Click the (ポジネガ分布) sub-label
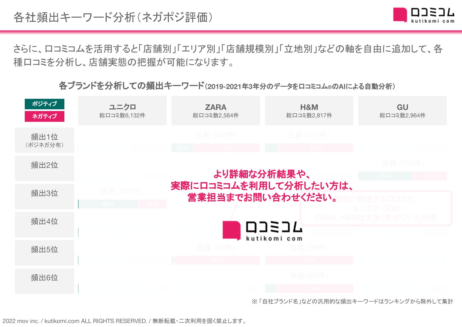Image resolution: width=462 pixels, height=327 pixels. click(45, 145)
